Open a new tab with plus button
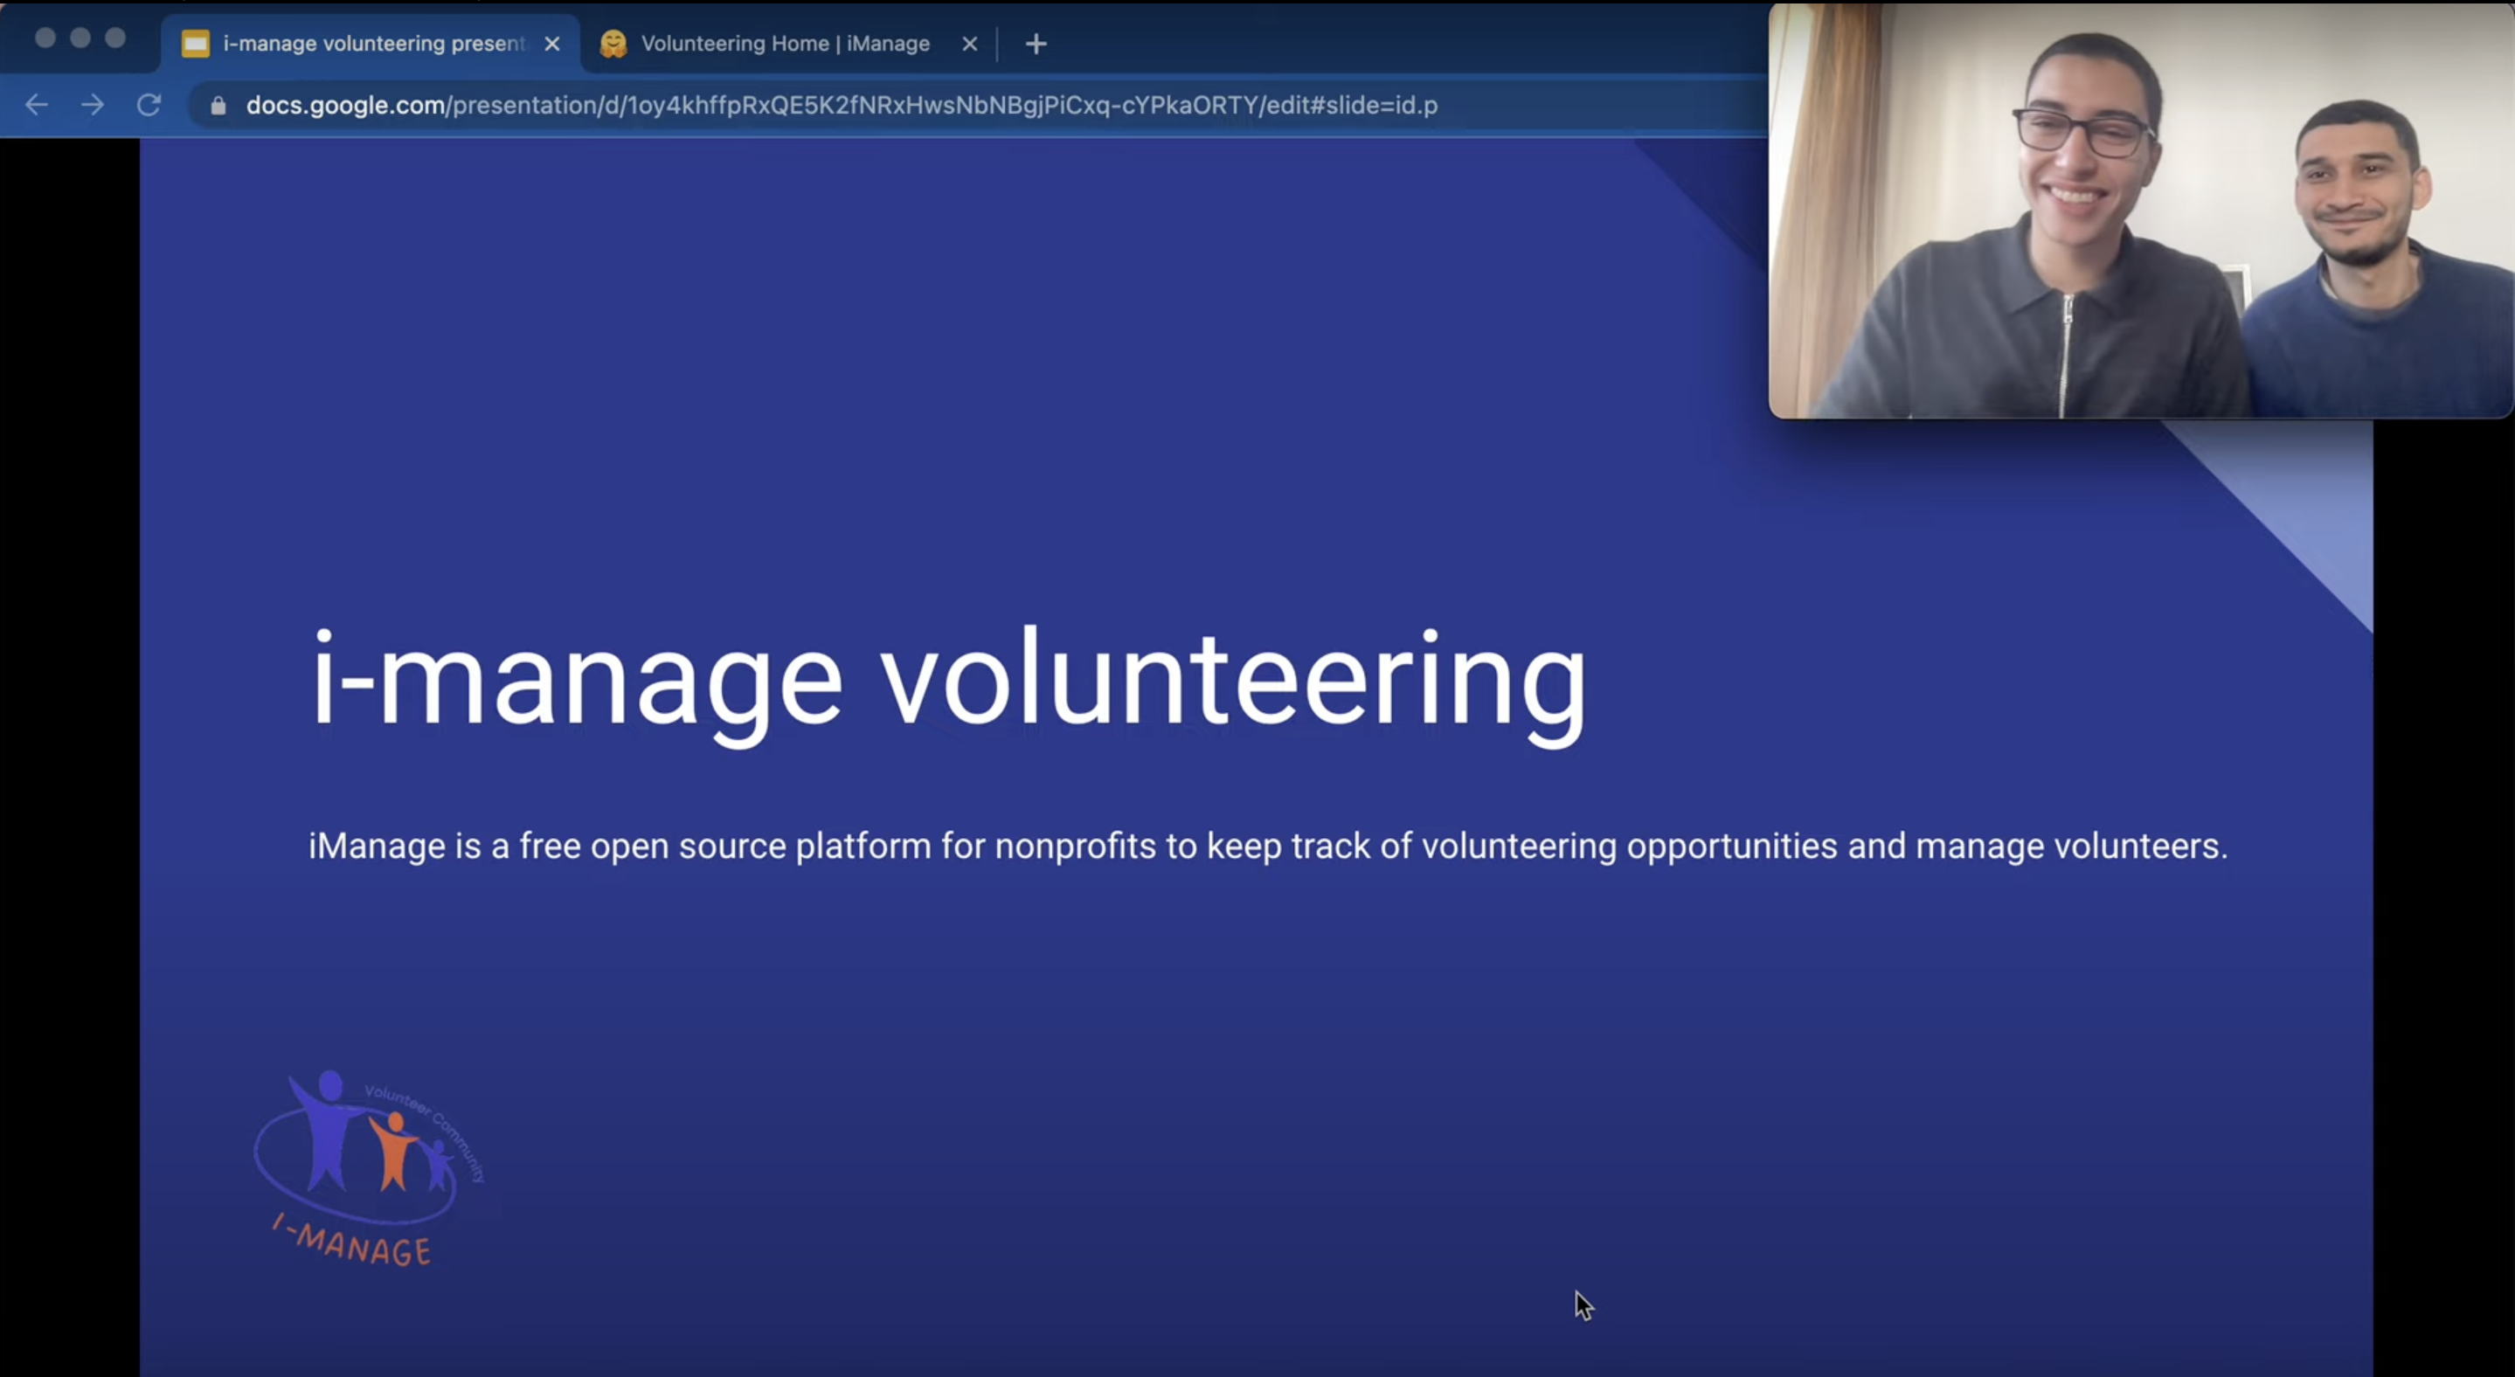This screenshot has height=1377, width=2515. [x=1036, y=44]
